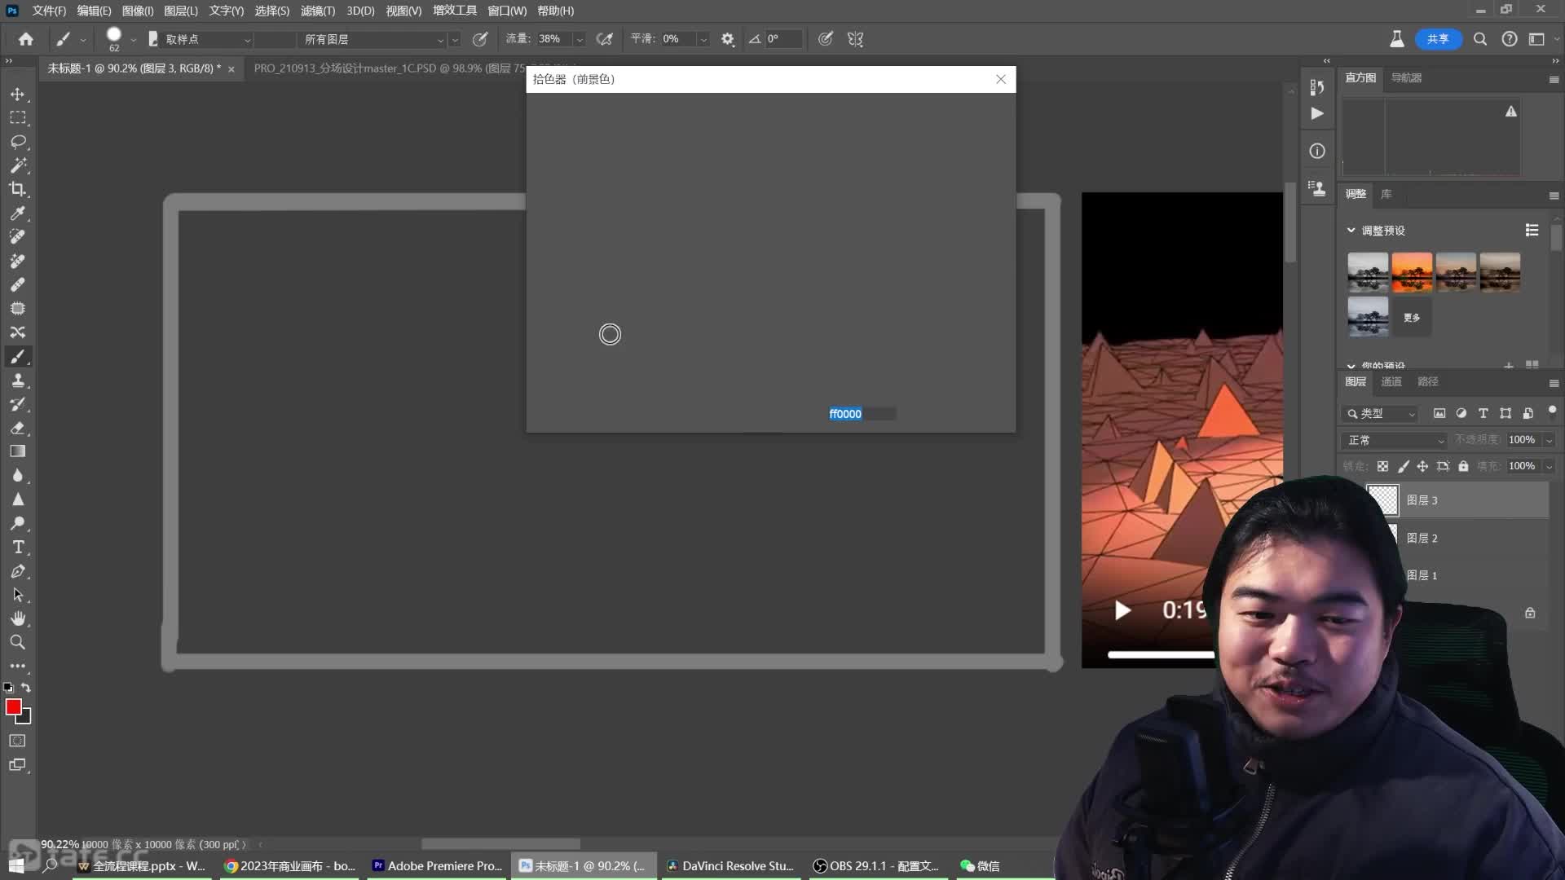
Task: Toggle pressure for size control
Action: tap(826, 39)
